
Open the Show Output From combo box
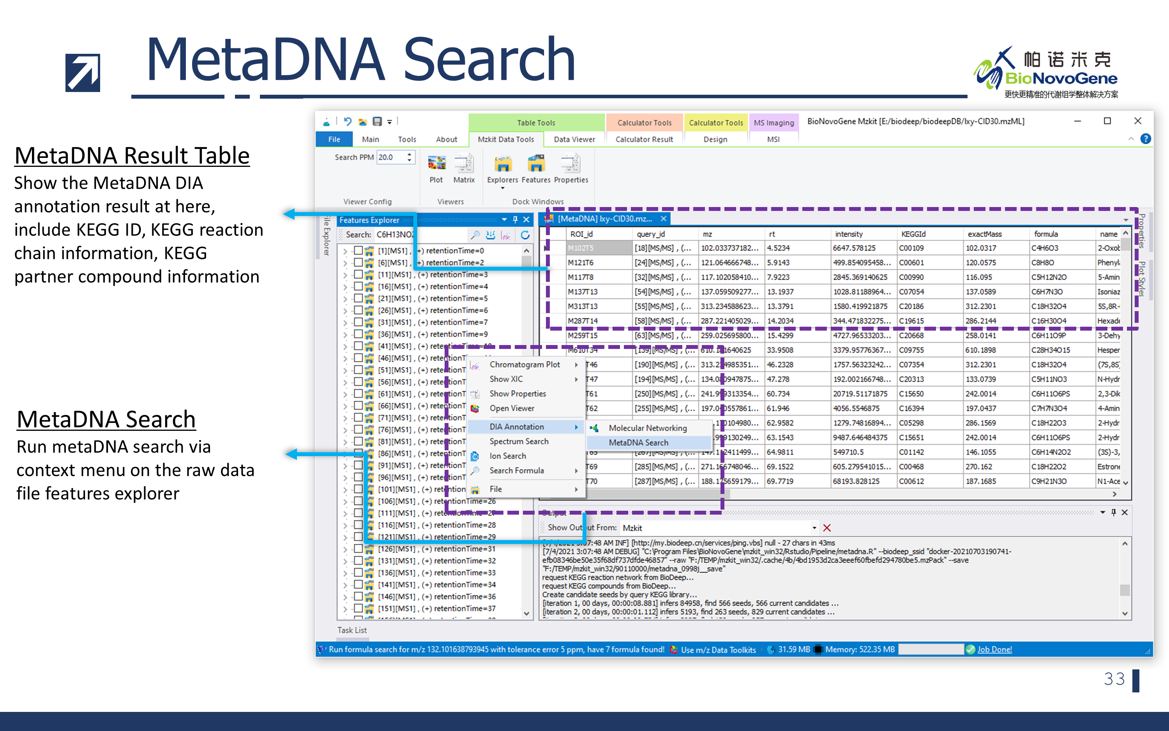[814, 528]
